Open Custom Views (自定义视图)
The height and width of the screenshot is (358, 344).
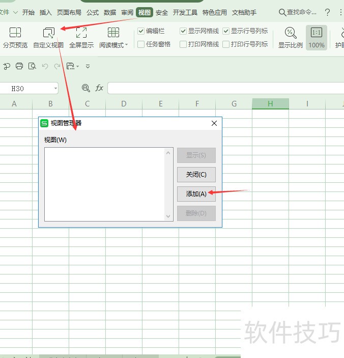point(48,38)
